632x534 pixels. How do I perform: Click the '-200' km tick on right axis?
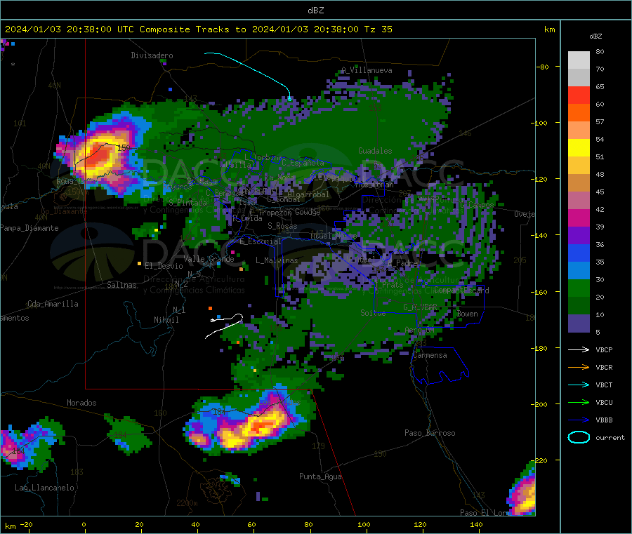pyautogui.click(x=539, y=404)
